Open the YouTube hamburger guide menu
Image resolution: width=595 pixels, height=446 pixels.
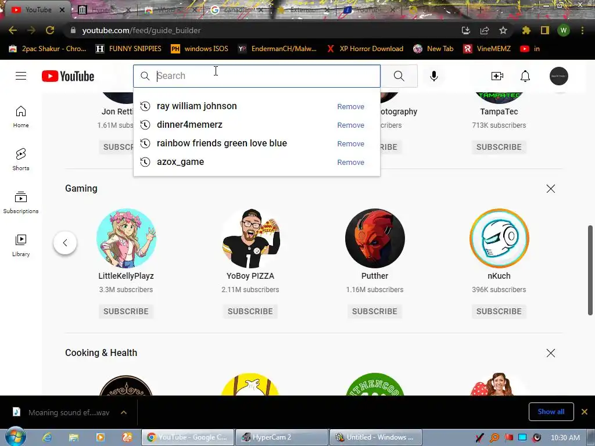tap(21, 76)
